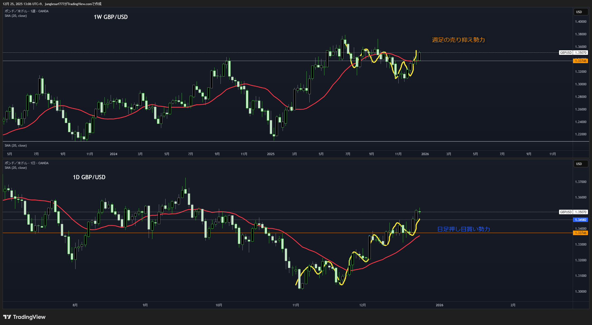The width and height of the screenshot is (592, 325).
Task: Select the 1D GBP/USD text label
Action: pos(89,177)
